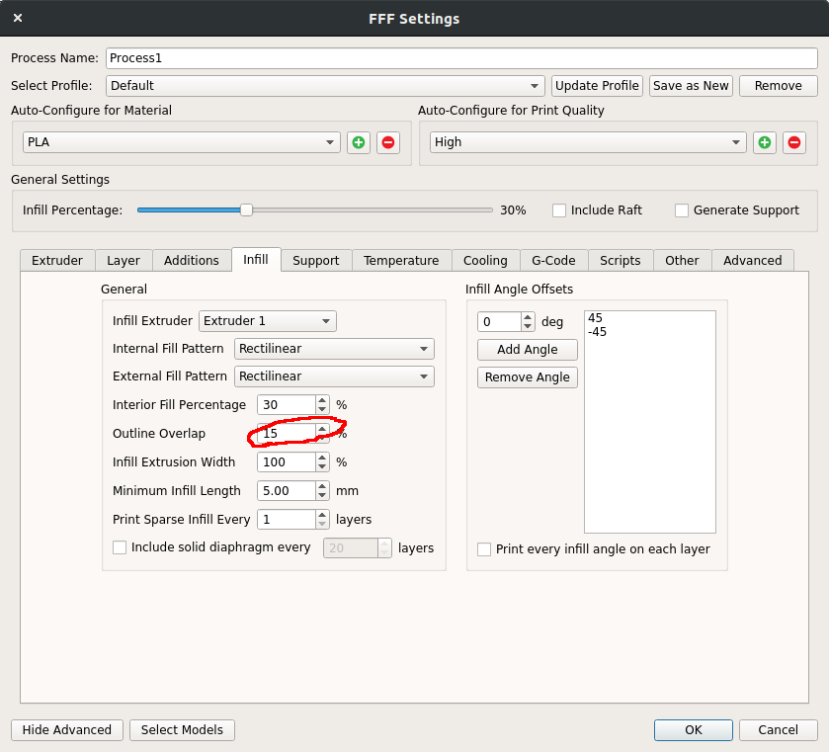Click the Process Name input field
Screen dimensions: 829x752
[461, 58]
